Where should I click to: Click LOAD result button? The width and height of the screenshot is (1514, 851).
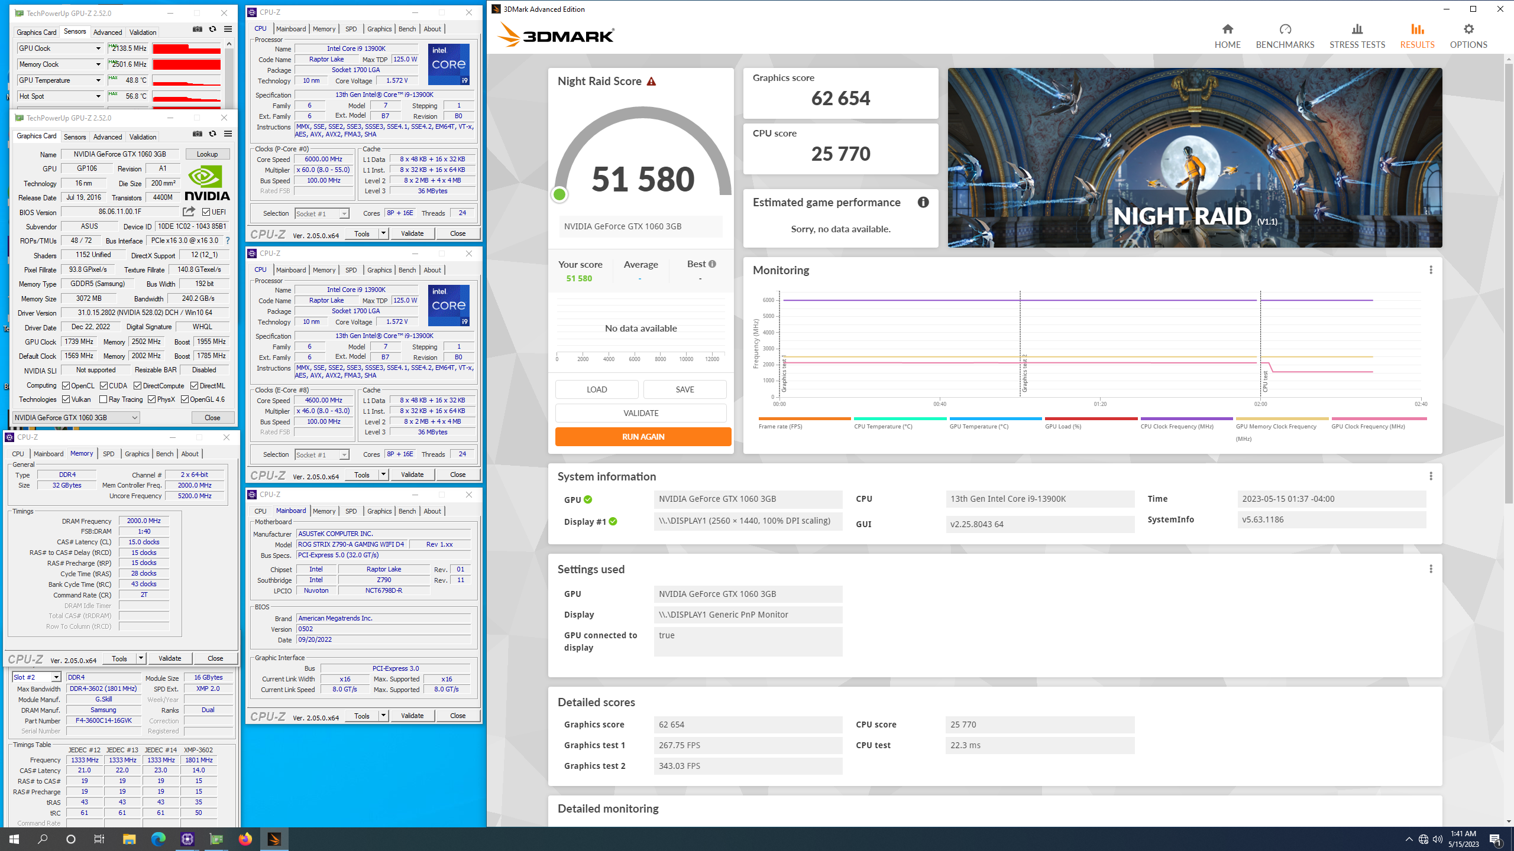tap(597, 389)
